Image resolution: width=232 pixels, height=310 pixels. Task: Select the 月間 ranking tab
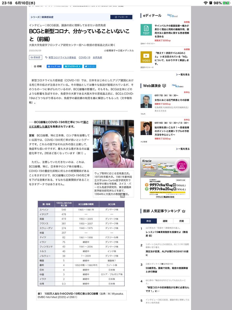click(181, 221)
